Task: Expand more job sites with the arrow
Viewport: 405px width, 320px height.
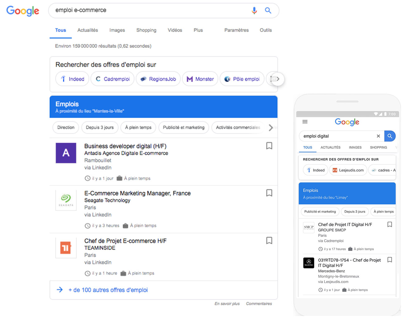Action: [x=278, y=79]
